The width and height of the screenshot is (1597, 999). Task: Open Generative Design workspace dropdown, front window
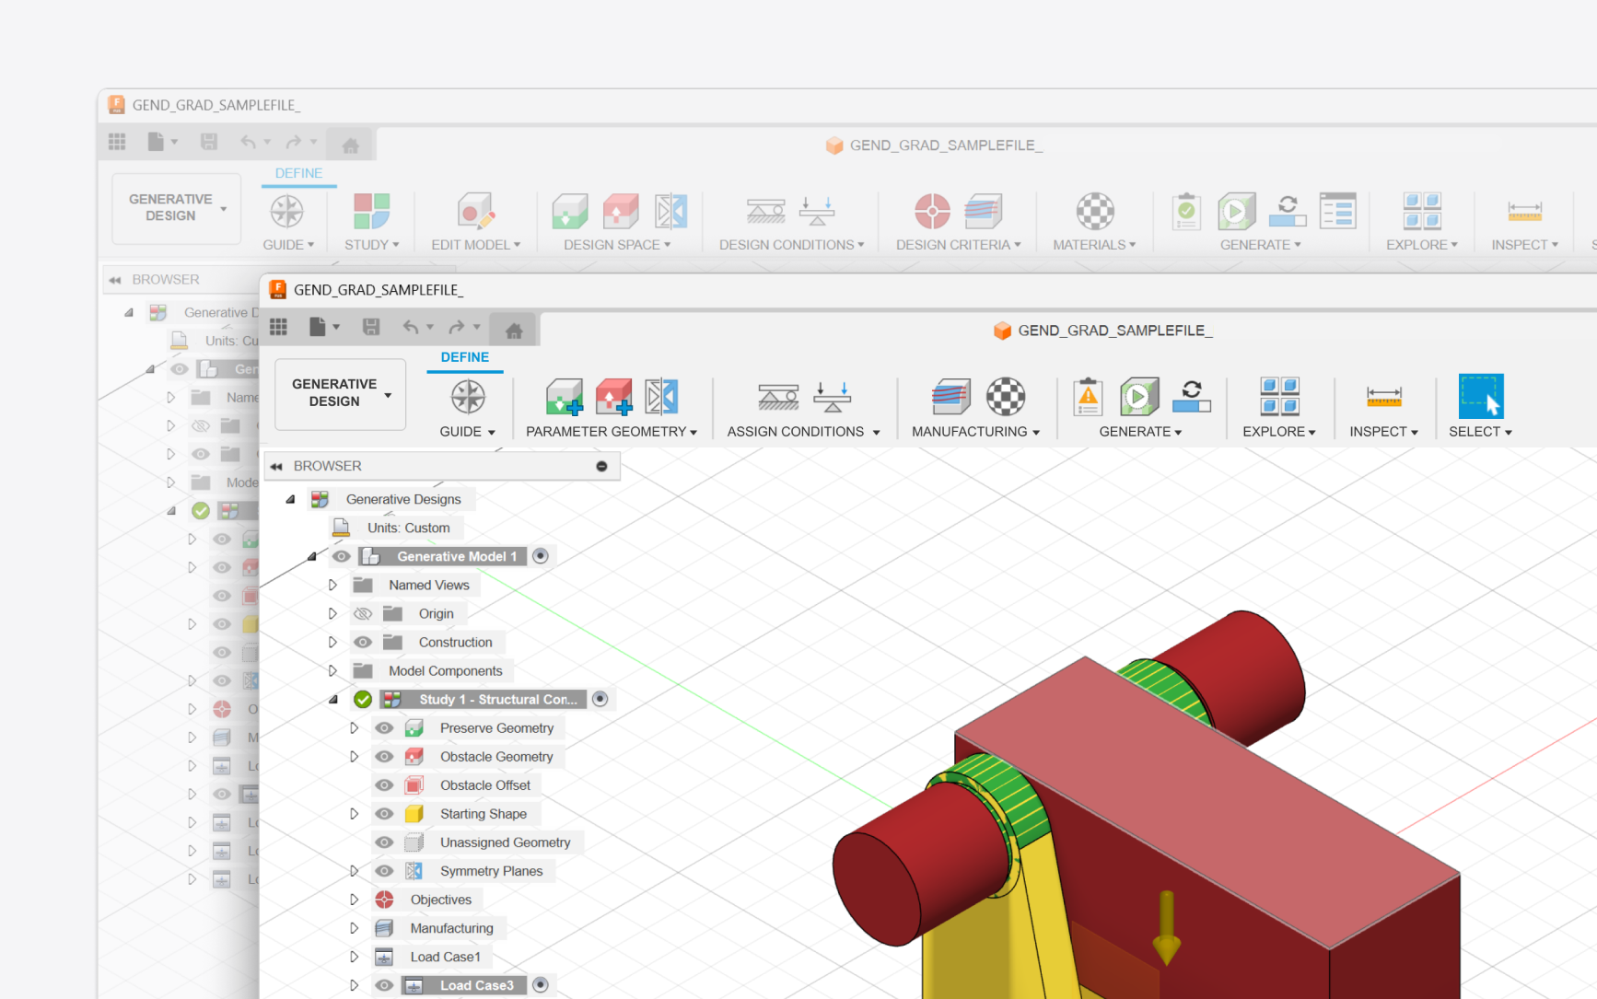(x=341, y=393)
